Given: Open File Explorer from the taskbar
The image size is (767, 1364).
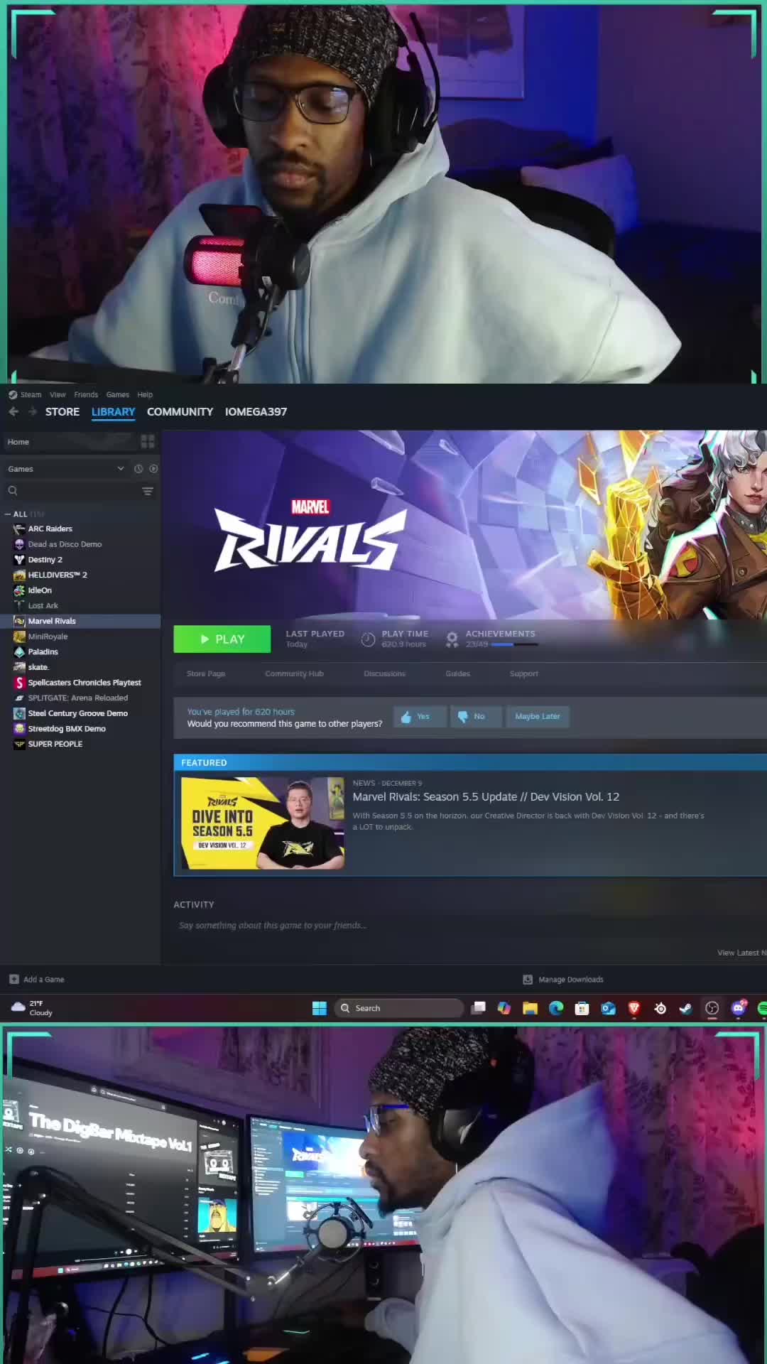Looking at the screenshot, I should click(530, 1008).
